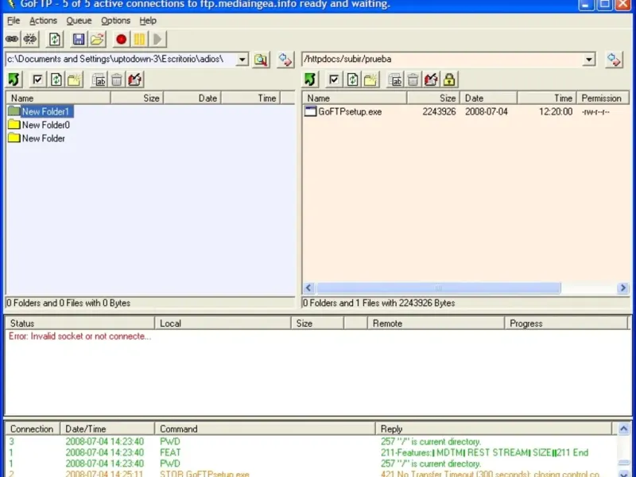Viewport: 636px width, 477px height.
Task: Click the local panel Rename icon
Action: coord(99,79)
